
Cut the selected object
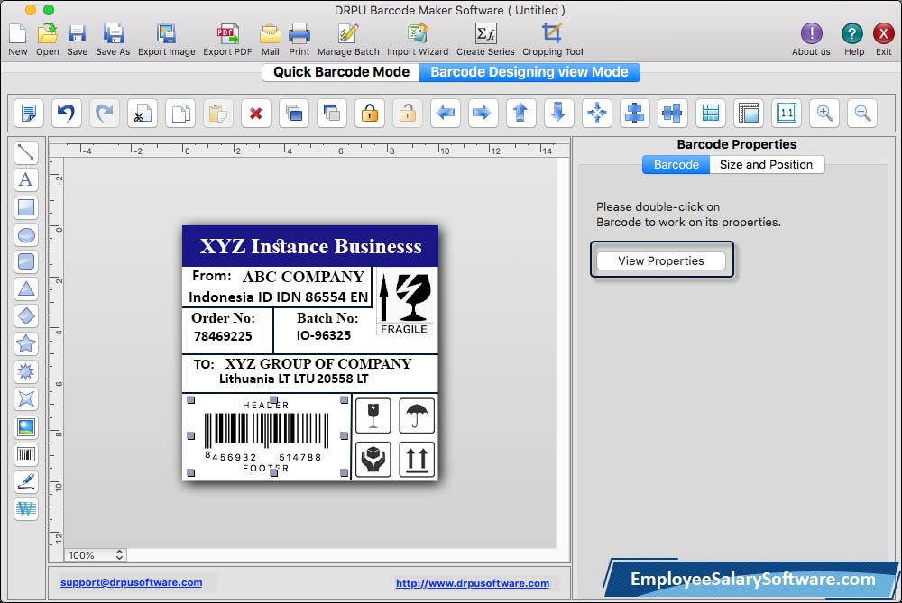coord(143,113)
